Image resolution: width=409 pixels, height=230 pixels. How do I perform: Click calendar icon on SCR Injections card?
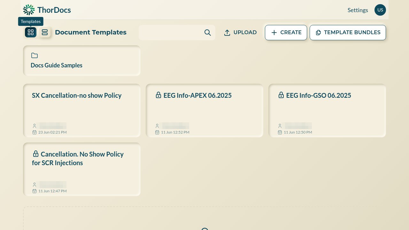tap(35, 191)
